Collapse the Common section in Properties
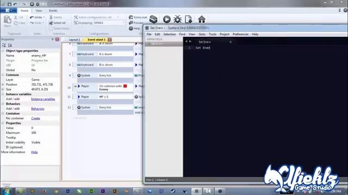The image size is (348, 195). pos(3,75)
